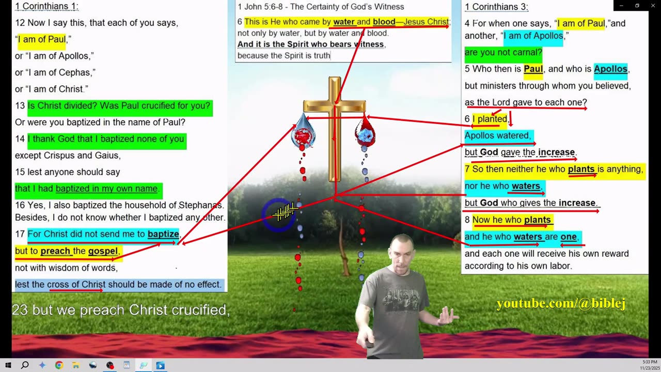
Task: Click 'Now he who plants' highlighted text
Action: point(512,220)
